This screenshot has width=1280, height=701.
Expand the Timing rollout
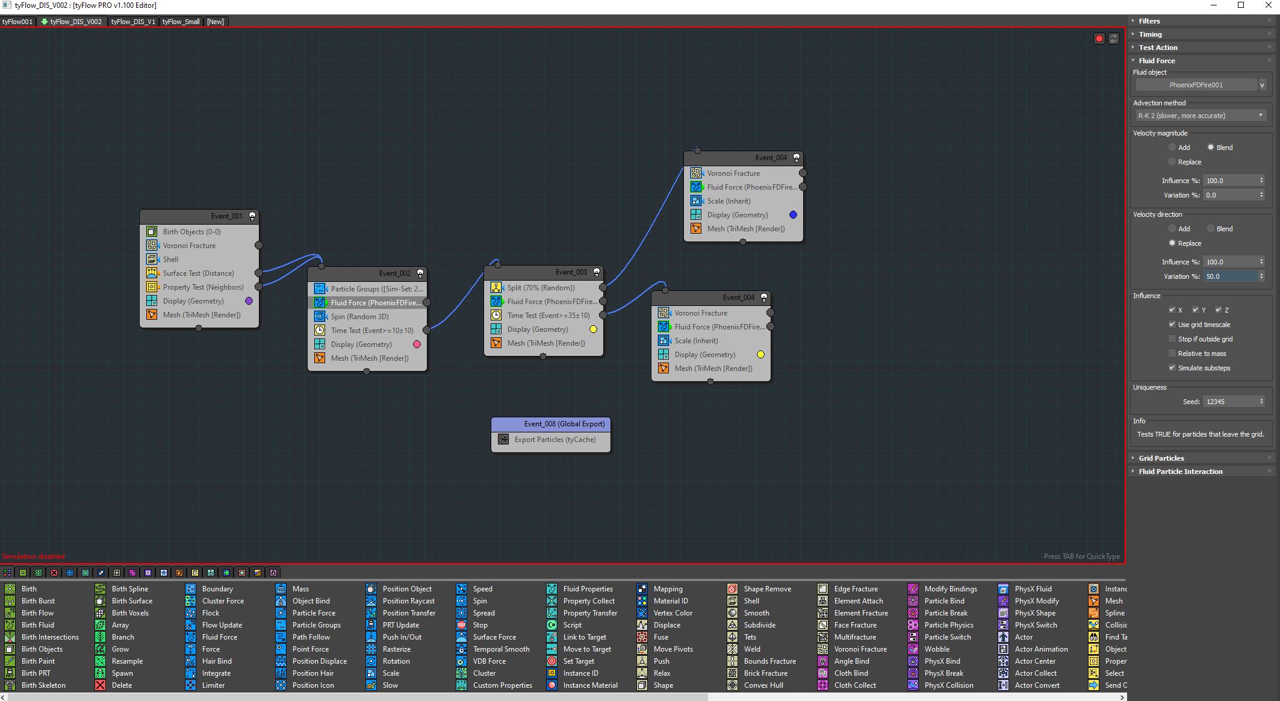pyautogui.click(x=1150, y=34)
